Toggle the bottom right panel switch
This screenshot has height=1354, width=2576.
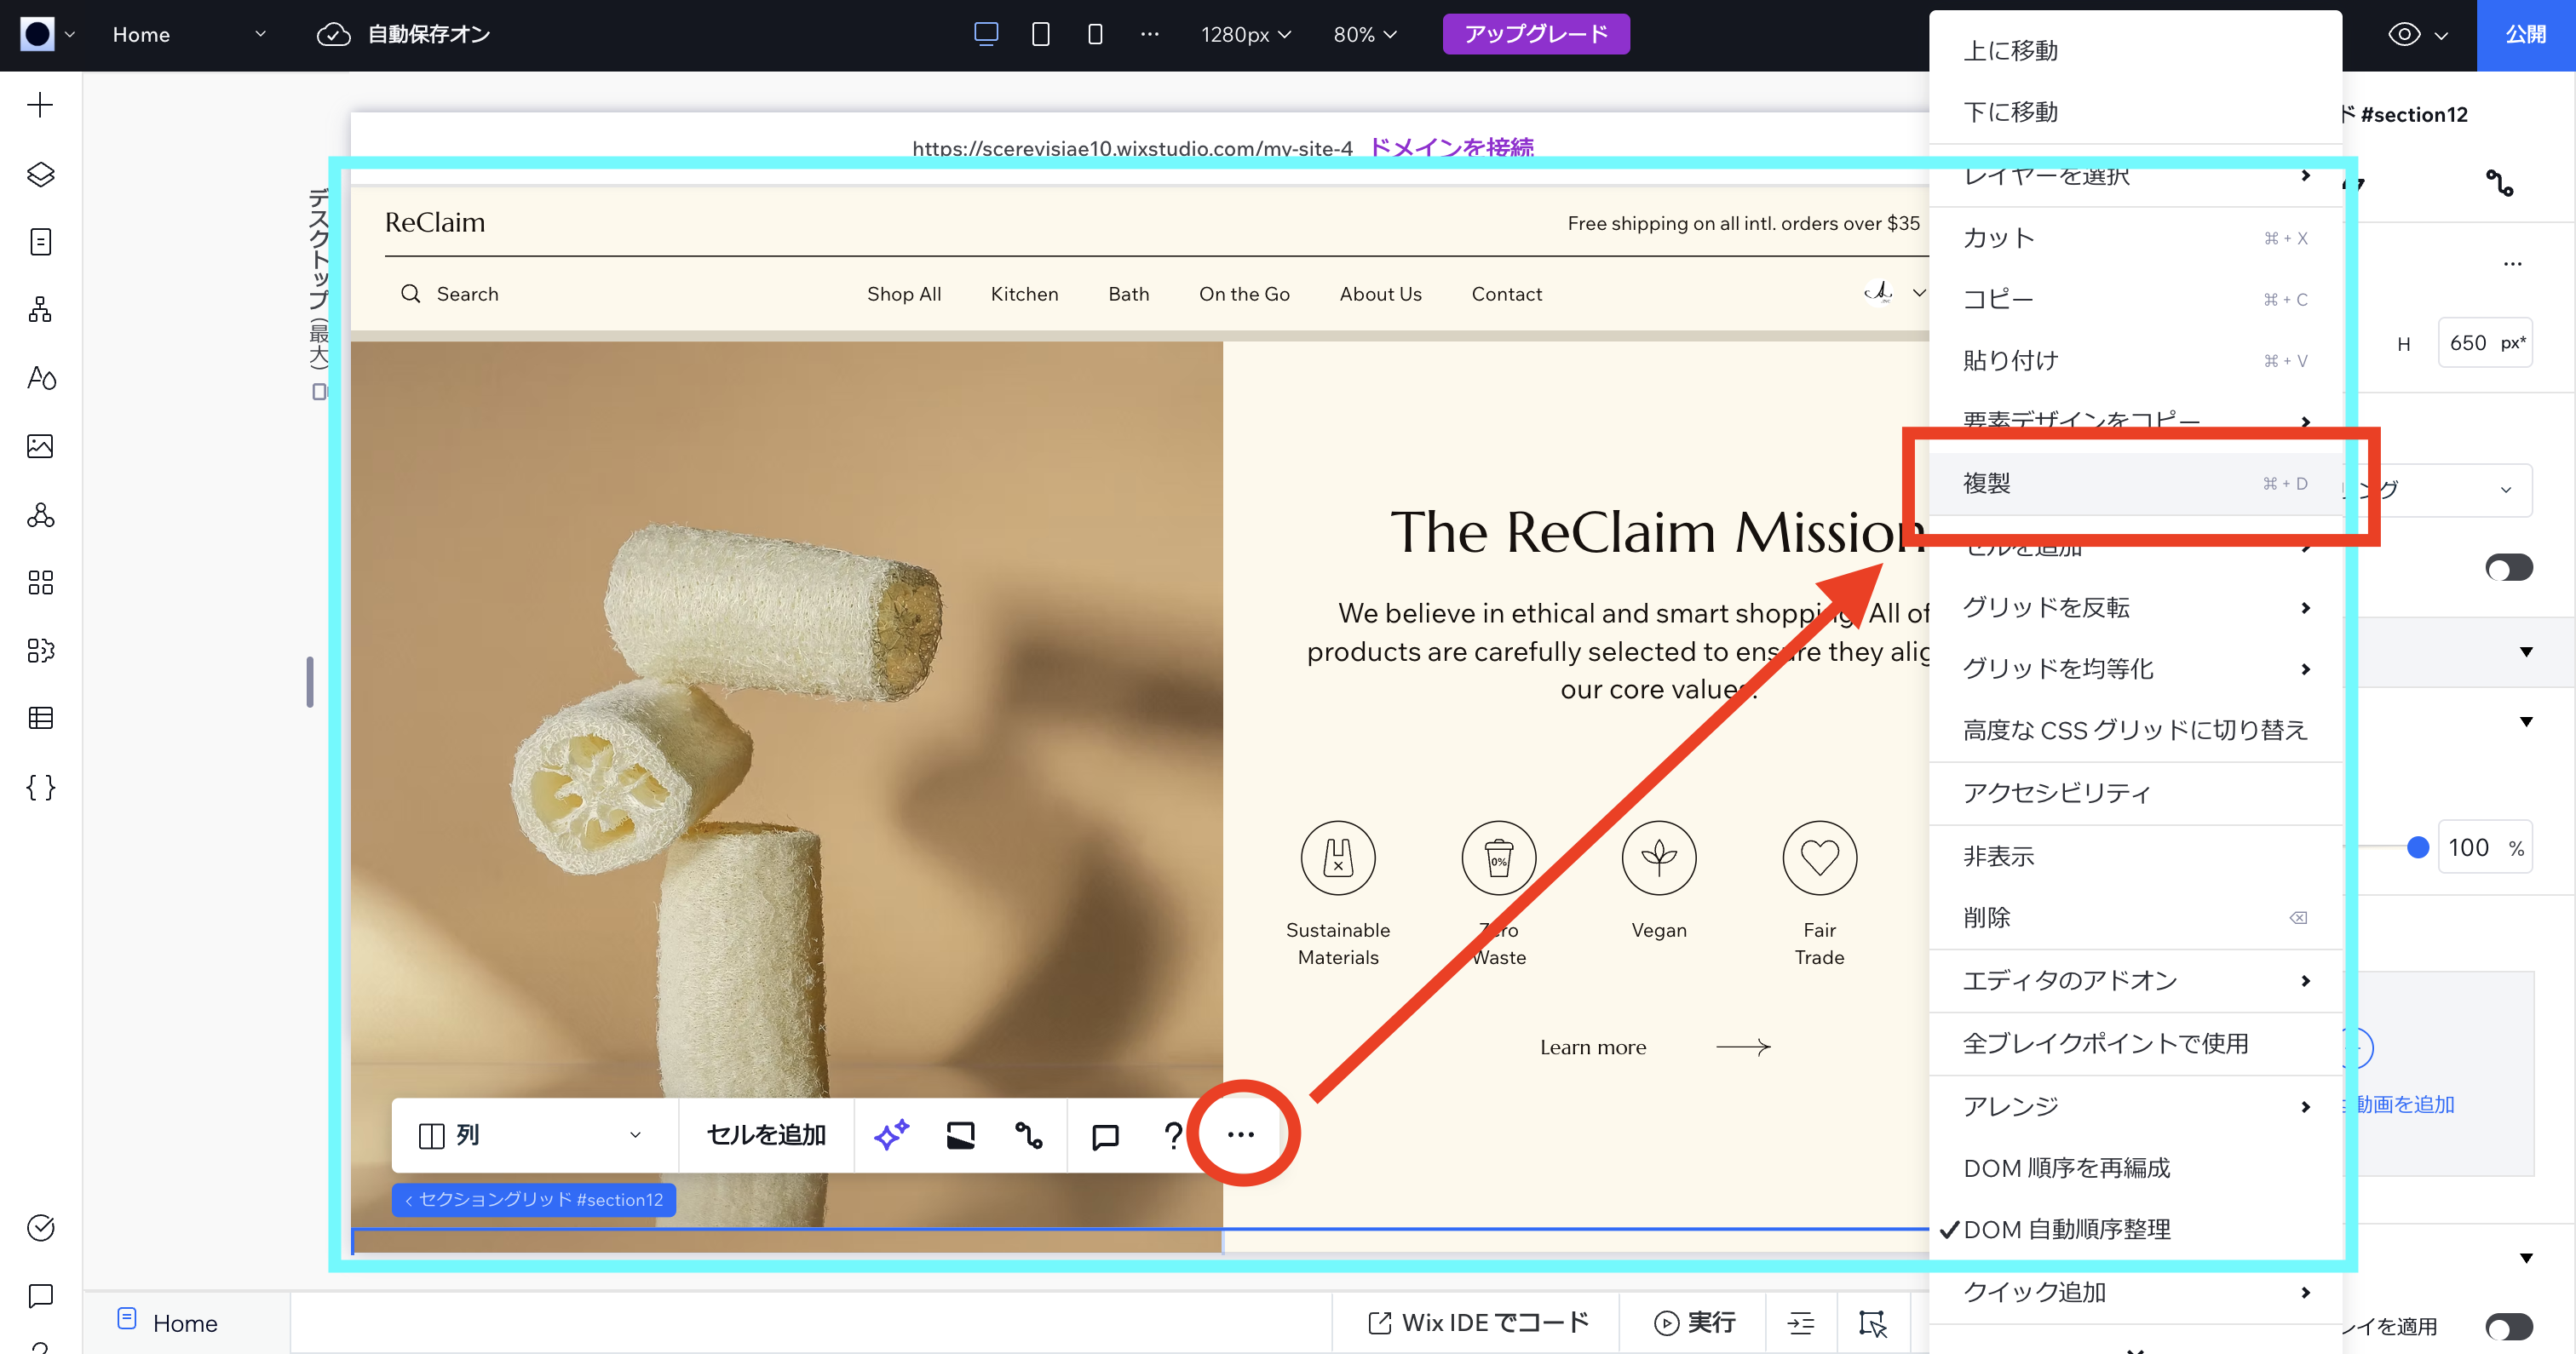[2508, 1326]
